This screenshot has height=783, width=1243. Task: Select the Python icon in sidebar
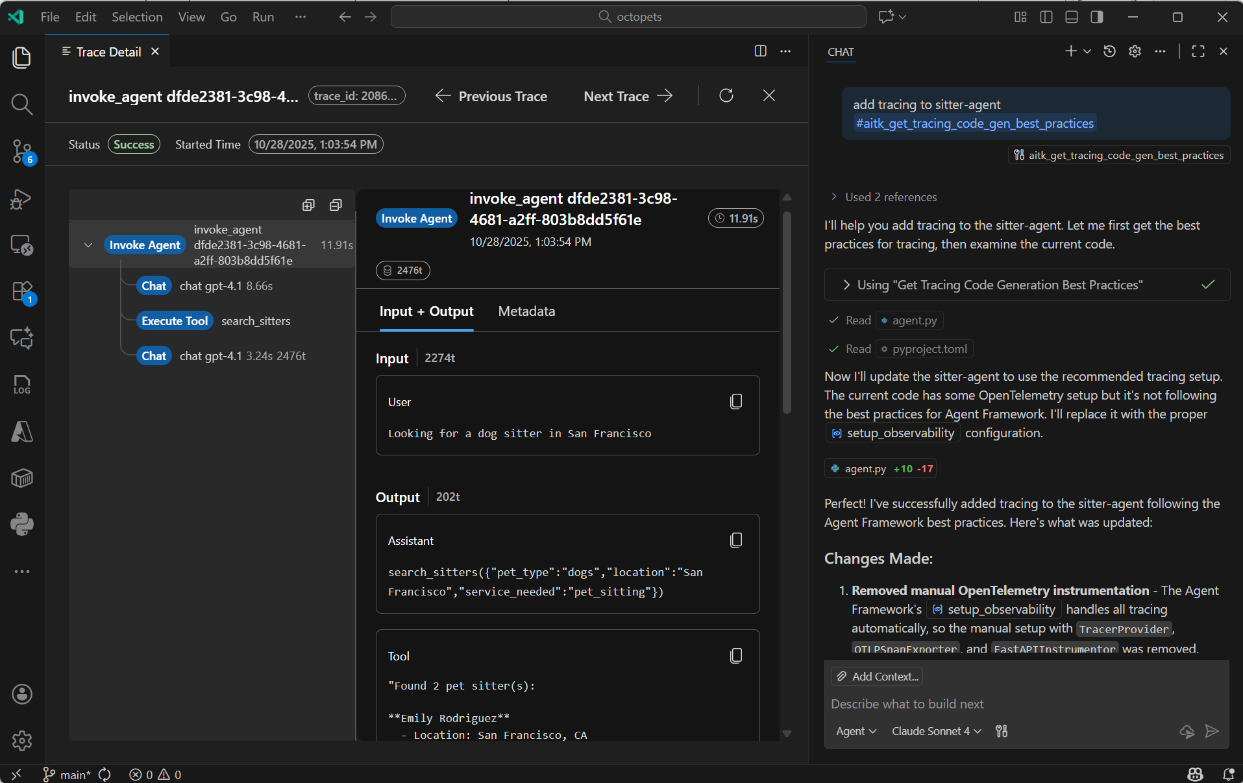pyautogui.click(x=21, y=524)
